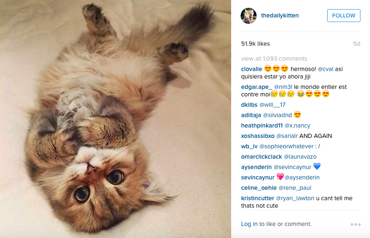370x238 pixels.
Task: Visit omarclickclack's profile
Action: click(x=261, y=157)
